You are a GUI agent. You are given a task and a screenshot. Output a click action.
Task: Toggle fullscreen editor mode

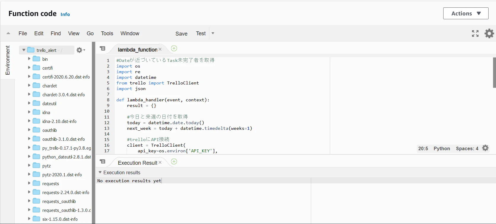(x=475, y=33)
